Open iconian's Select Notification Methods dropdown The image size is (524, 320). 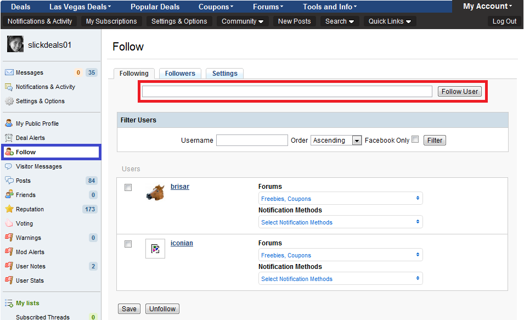pyautogui.click(x=340, y=278)
